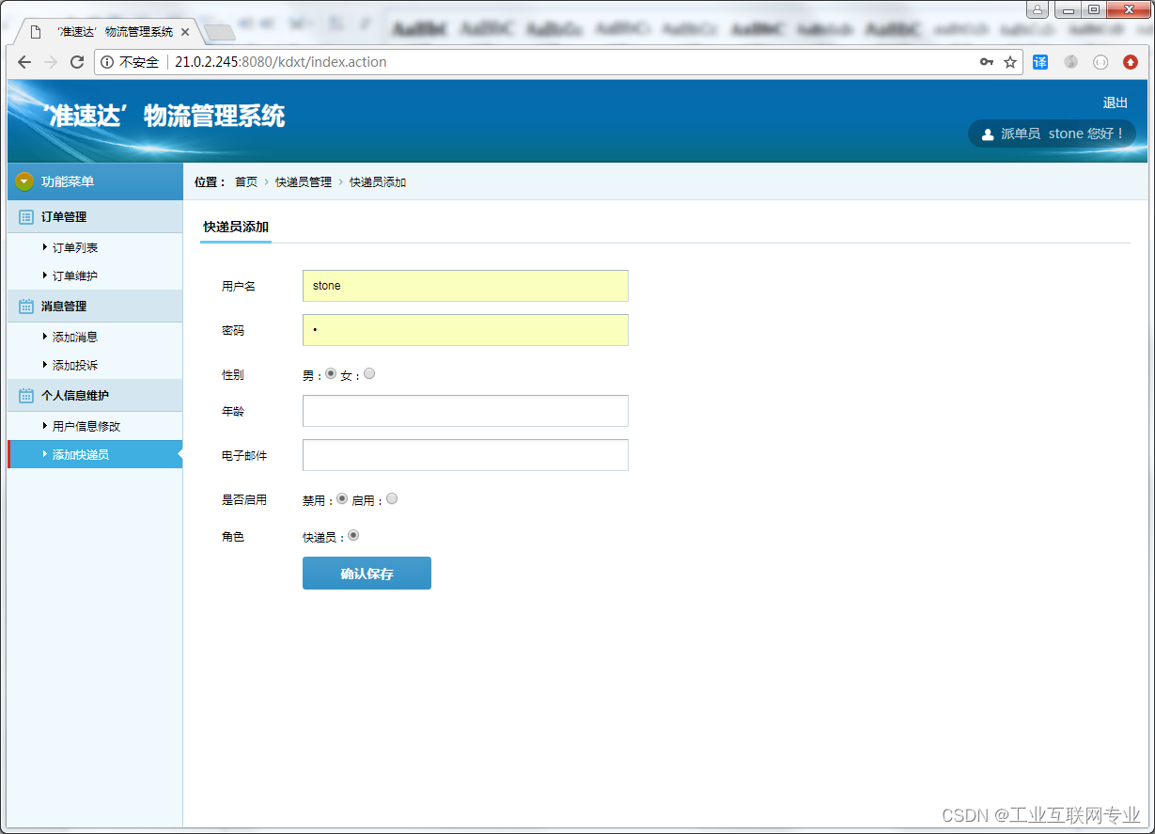Click the 派单员 stone 您好 user badge

1052,134
